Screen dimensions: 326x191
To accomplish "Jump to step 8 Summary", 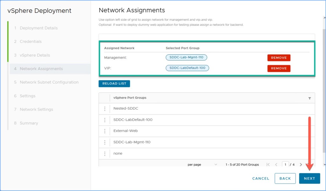I will tap(29, 123).
